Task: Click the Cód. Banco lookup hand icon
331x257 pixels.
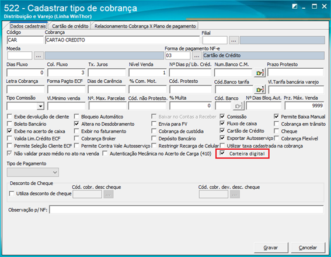Action: click(x=239, y=105)
